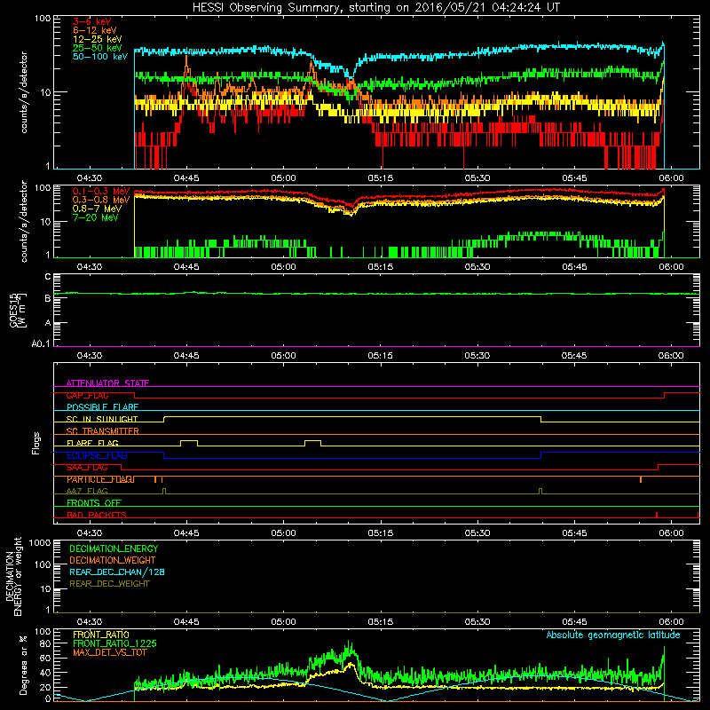The height and width of the screenshot is (710, 710).
Task: Click the PARTICLE_FLAG tick near 05:55
Action: pos(641,479)
